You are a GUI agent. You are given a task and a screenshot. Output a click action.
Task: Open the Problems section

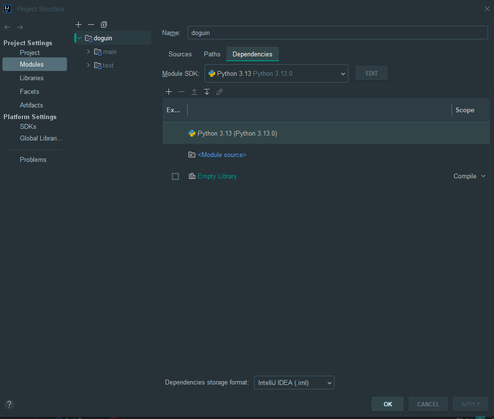pos(33,159)
